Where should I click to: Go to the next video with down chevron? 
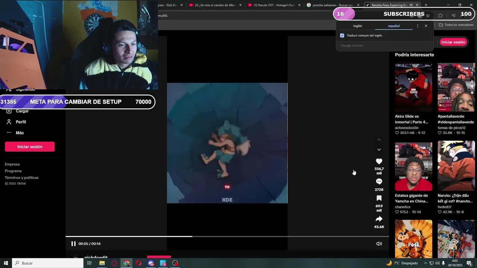tap(379, 150)
